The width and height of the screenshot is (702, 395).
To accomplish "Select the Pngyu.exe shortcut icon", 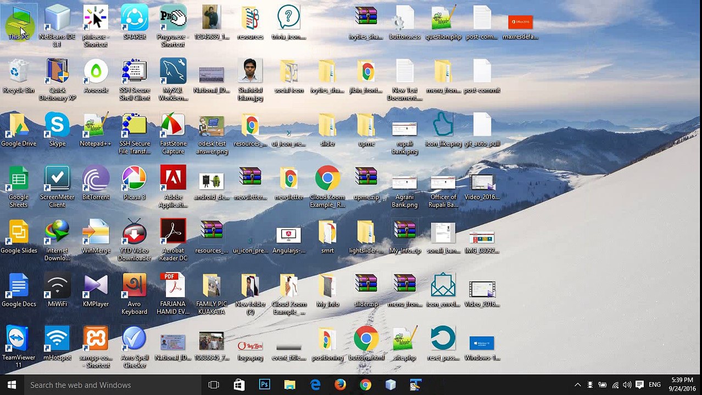I will (173, 26).
